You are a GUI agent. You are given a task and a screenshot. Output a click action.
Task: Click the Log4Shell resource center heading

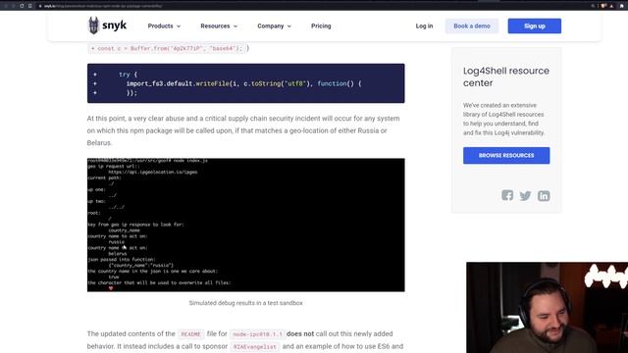(x=506, y=76)
